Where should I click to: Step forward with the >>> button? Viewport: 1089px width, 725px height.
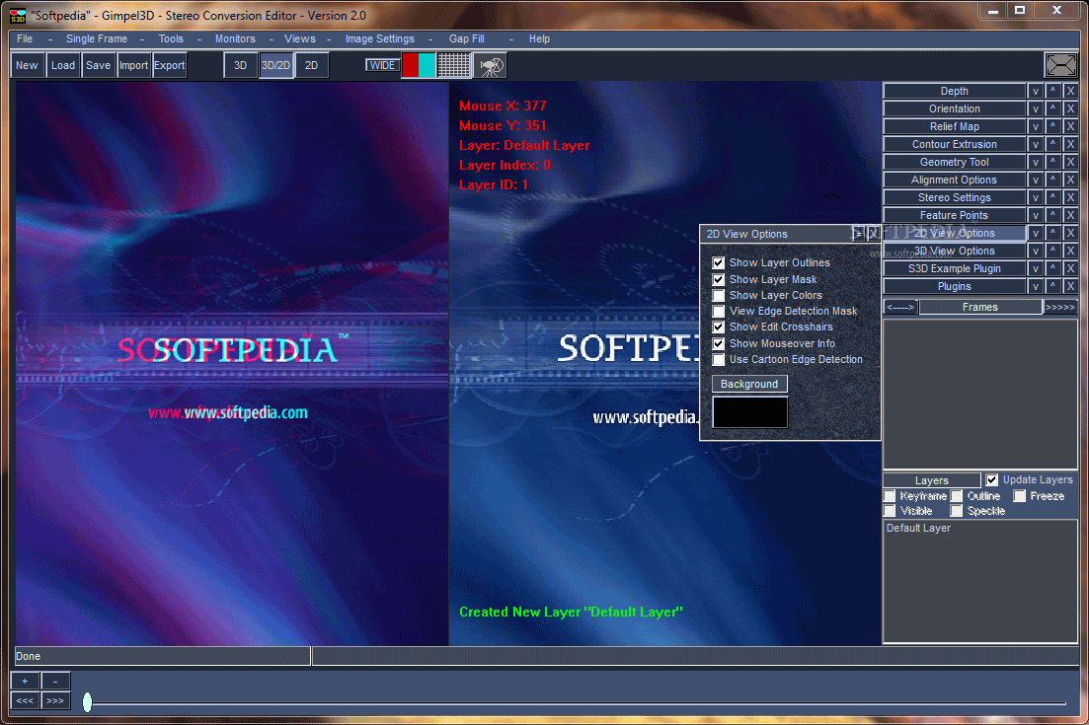55,700
